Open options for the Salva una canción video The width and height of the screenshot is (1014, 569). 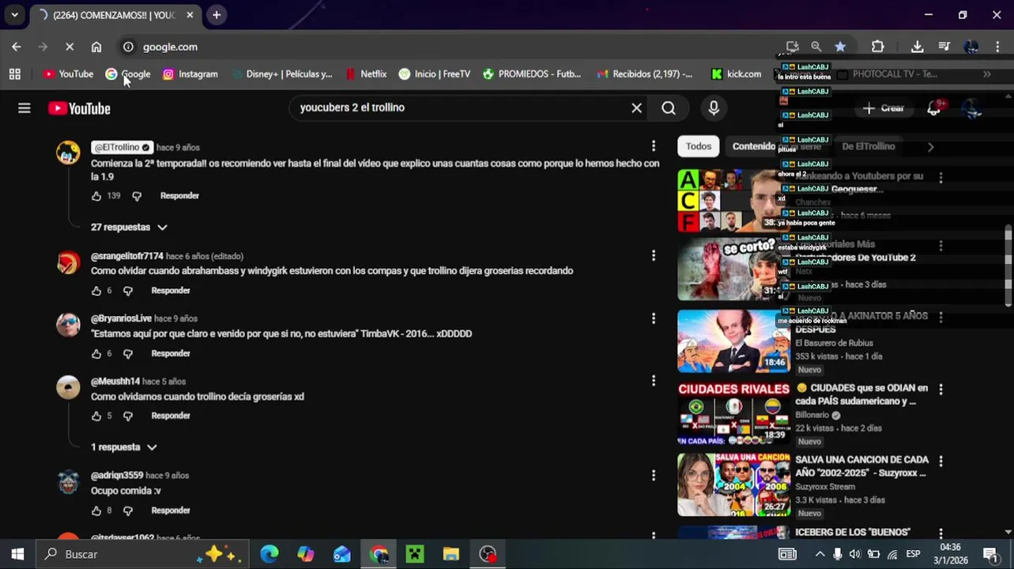[x=940, y=461]
